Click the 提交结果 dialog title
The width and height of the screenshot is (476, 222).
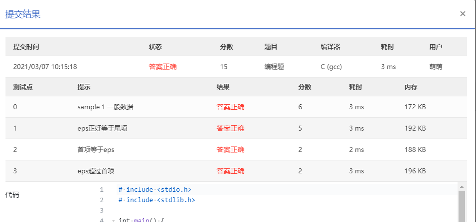[x=23, y=14]
